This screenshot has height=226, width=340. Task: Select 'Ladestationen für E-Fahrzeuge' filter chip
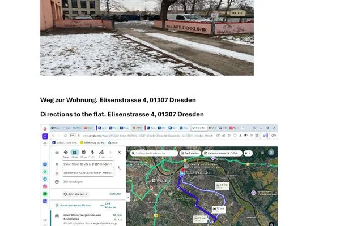222,153
